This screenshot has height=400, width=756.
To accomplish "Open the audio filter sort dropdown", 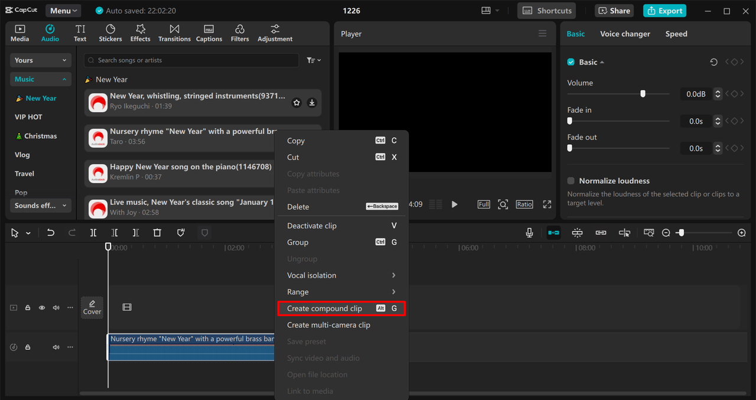I will coord(314,60).
